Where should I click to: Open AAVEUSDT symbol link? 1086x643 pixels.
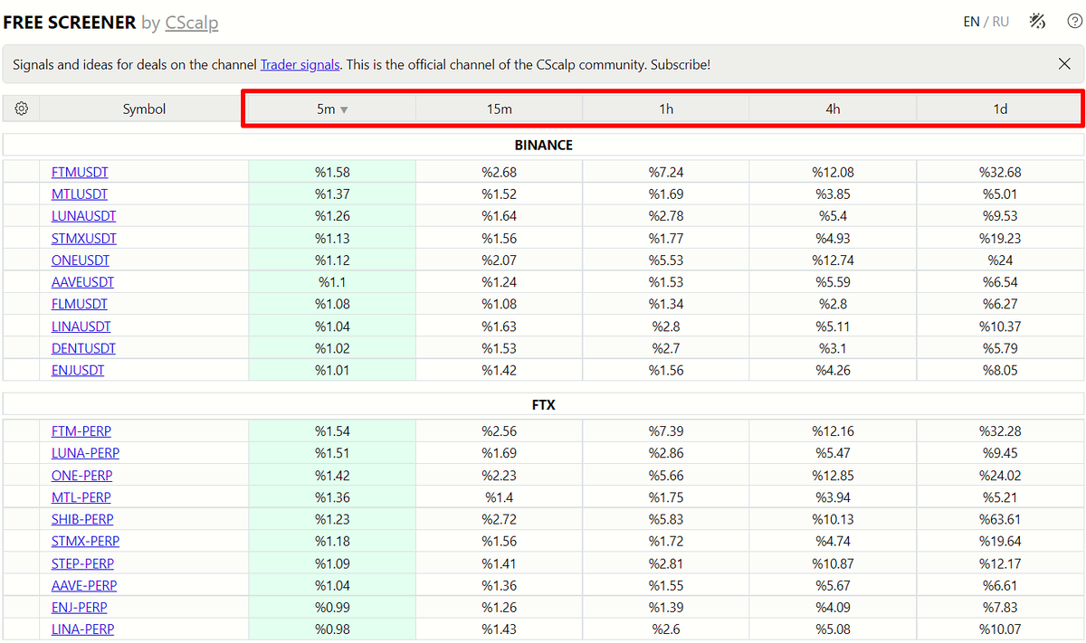(x=82, y=282)
